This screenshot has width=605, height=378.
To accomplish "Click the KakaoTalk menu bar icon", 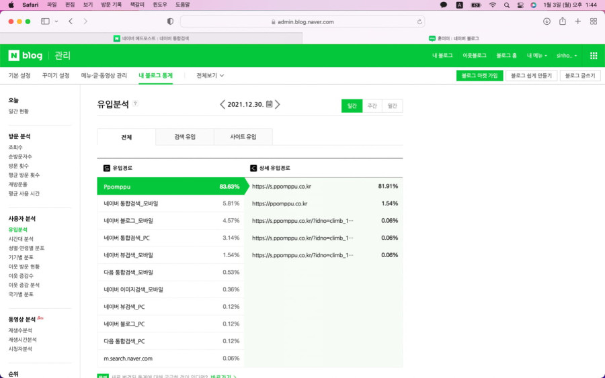I will [x=444, y=5].
